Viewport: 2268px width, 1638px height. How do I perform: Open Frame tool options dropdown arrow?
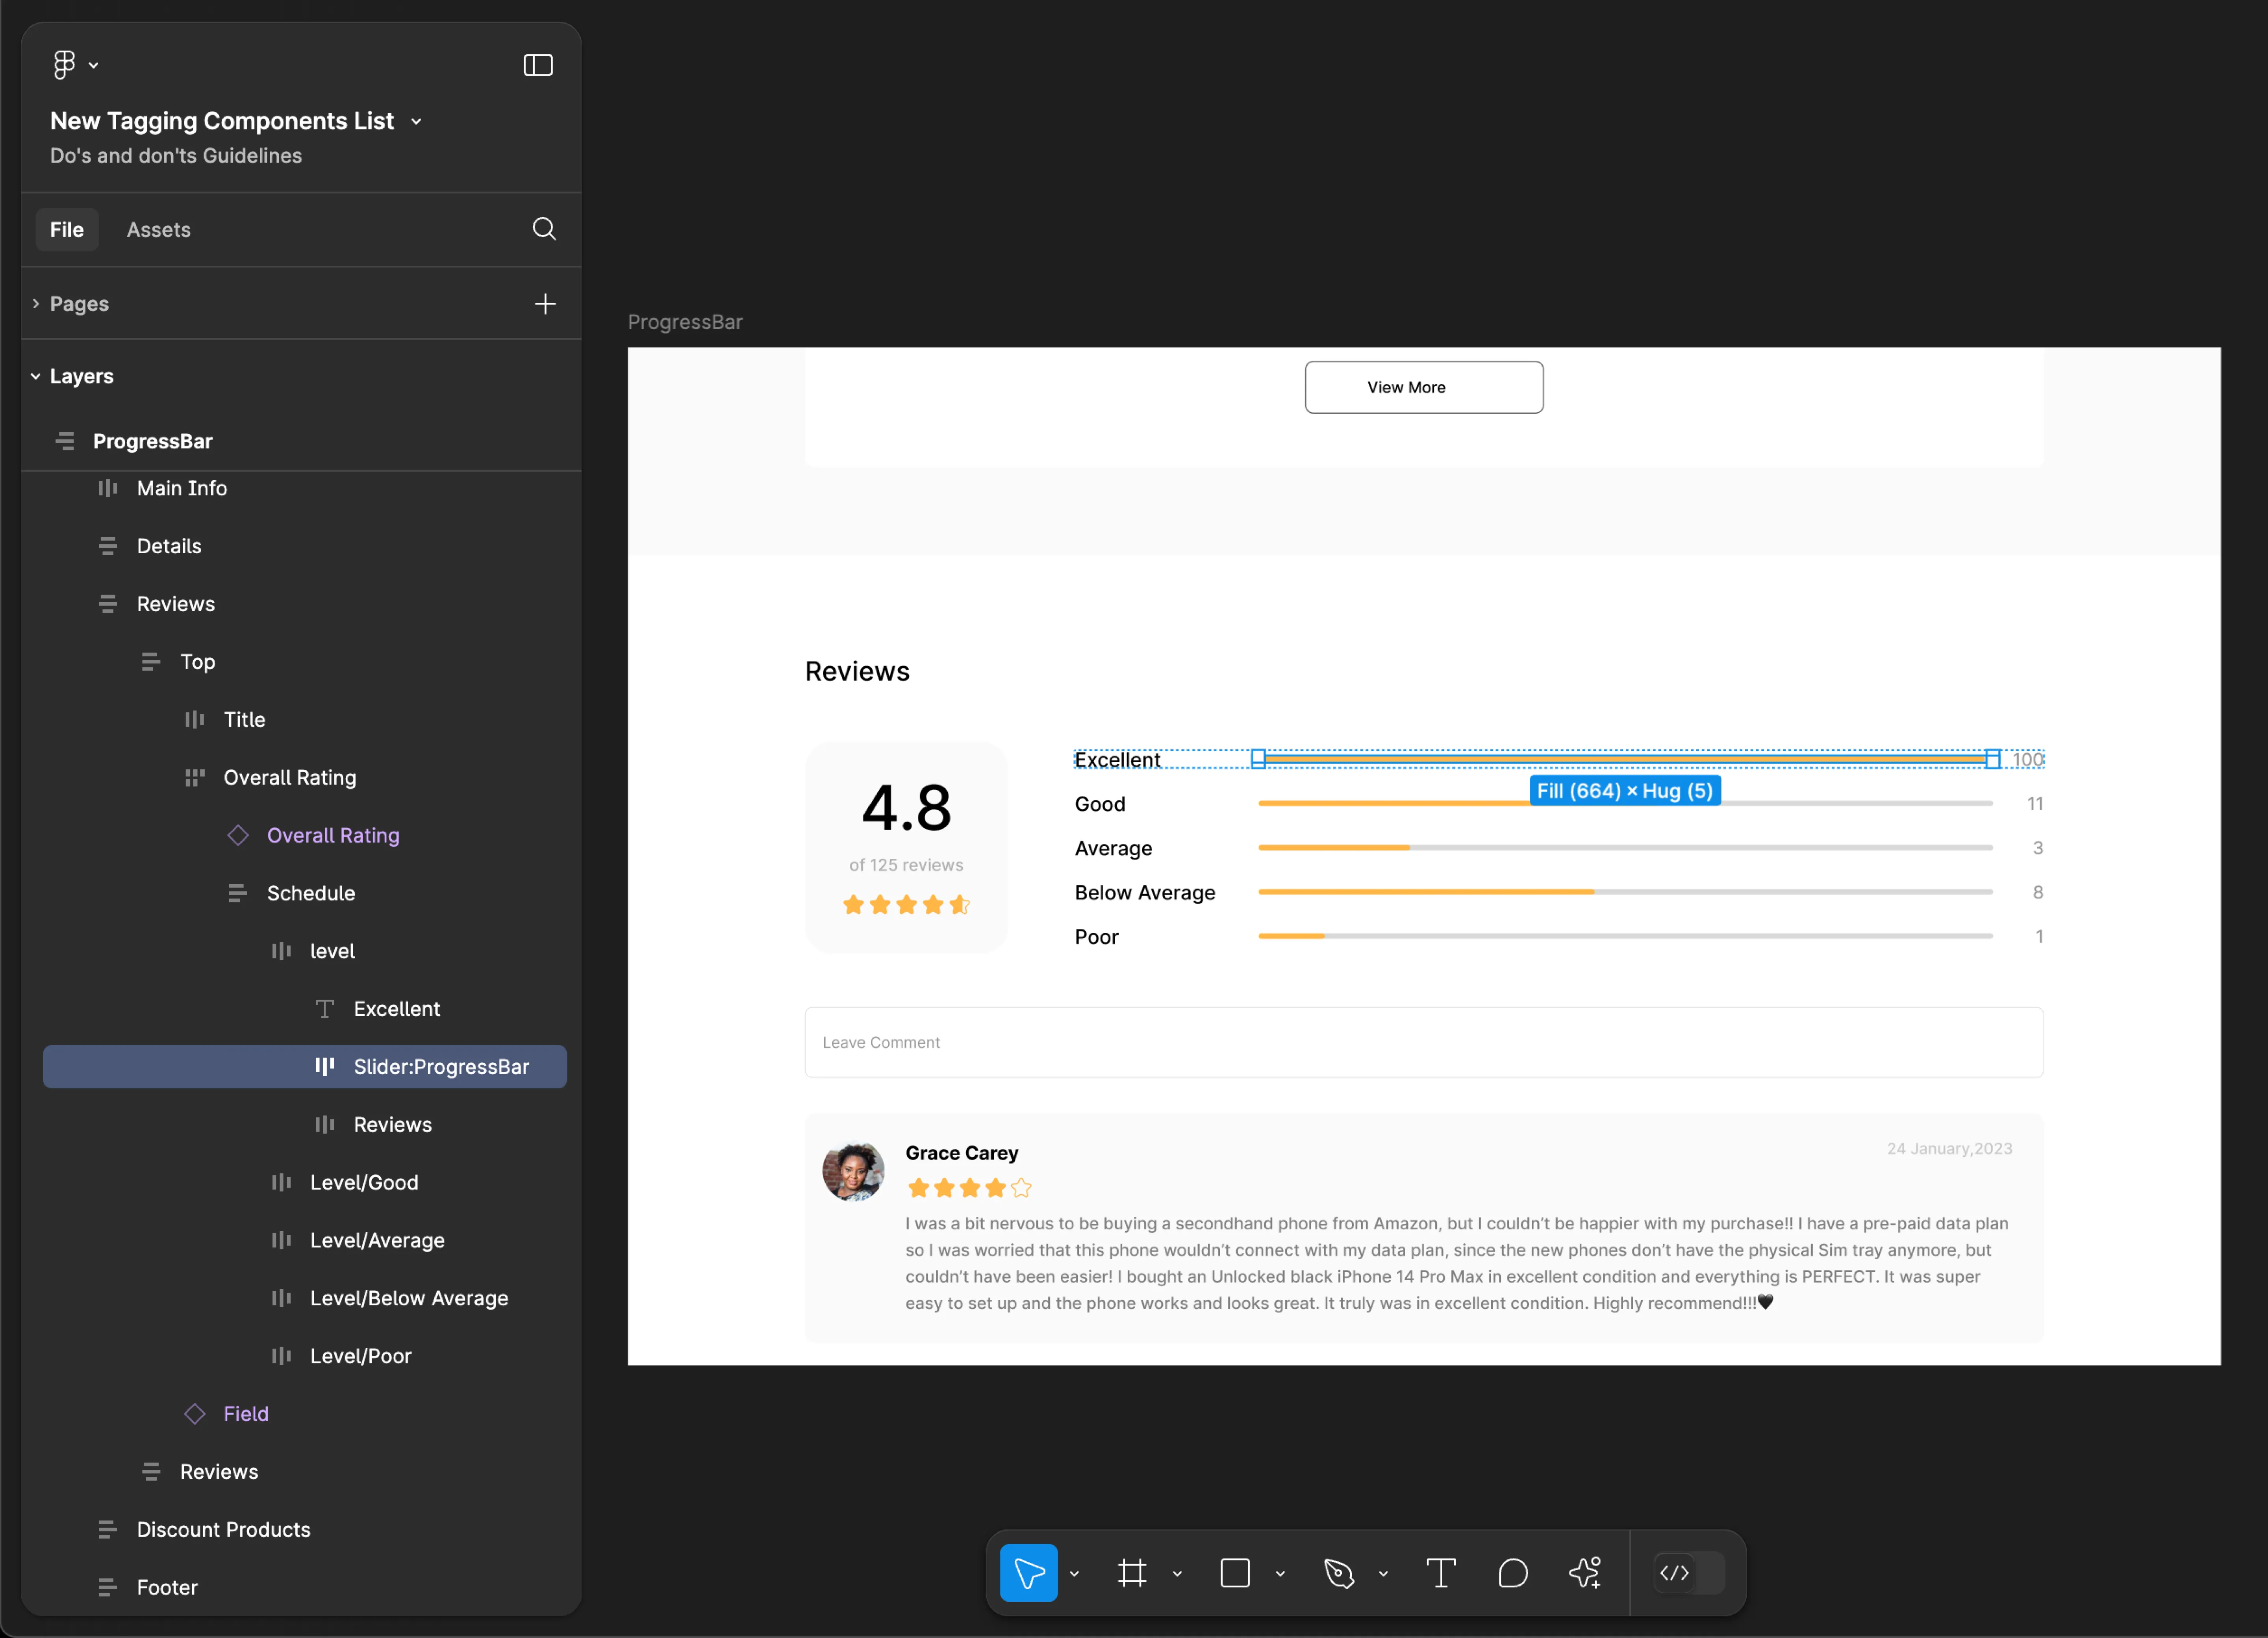pyautogui.click(x=1177, y=1574)
